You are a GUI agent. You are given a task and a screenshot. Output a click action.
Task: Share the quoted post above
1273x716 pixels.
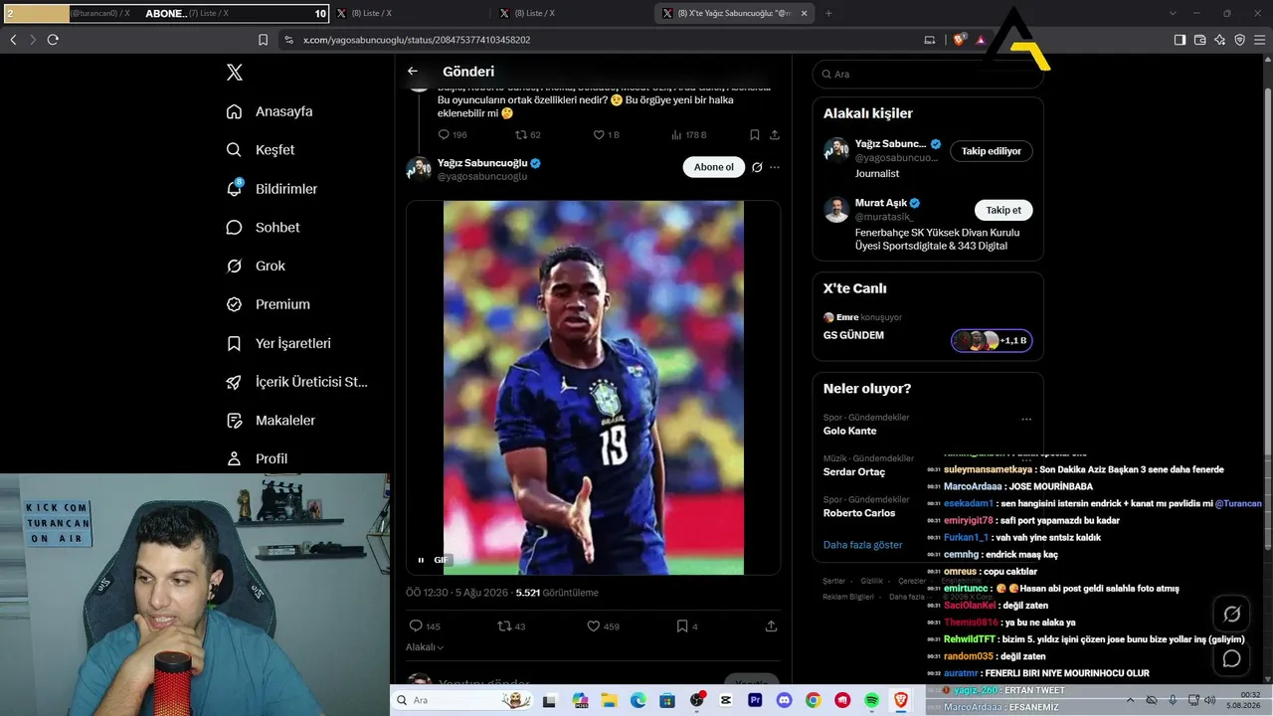pos(775,134)
